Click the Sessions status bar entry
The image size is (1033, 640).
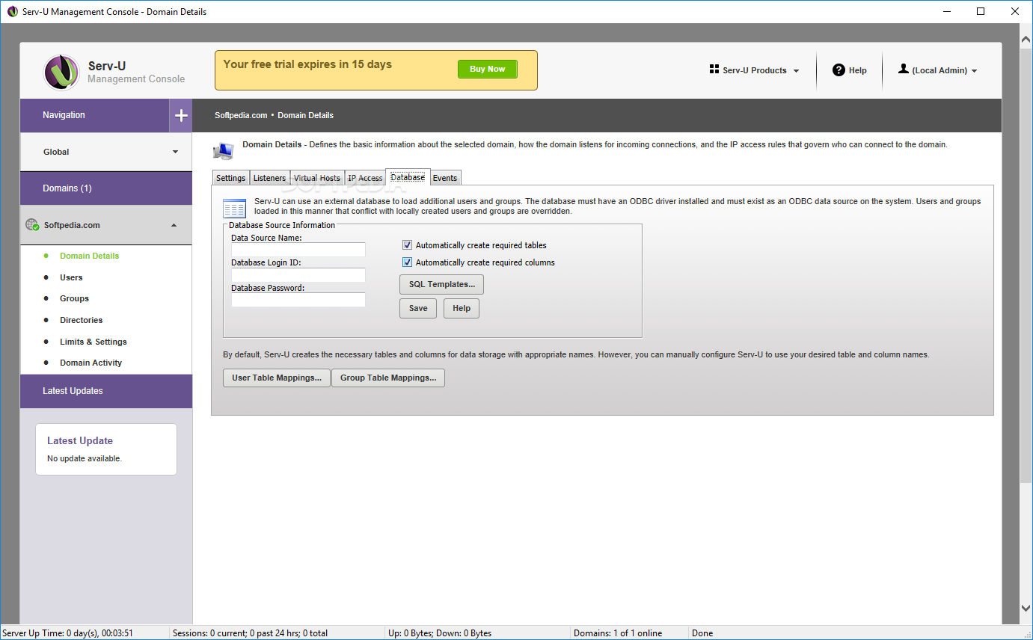coord(250,633)
